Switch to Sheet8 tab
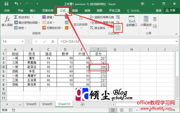 [x=31, y=104]
